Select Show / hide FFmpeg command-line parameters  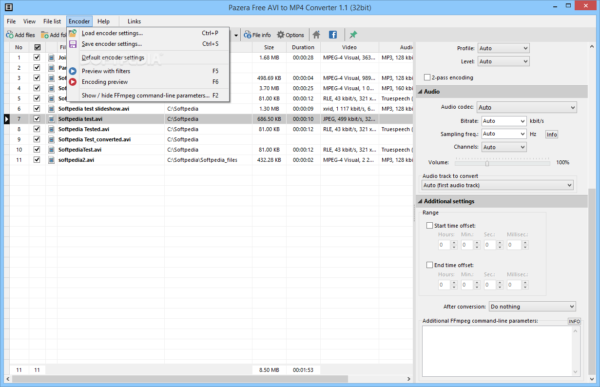click(146, 96)
